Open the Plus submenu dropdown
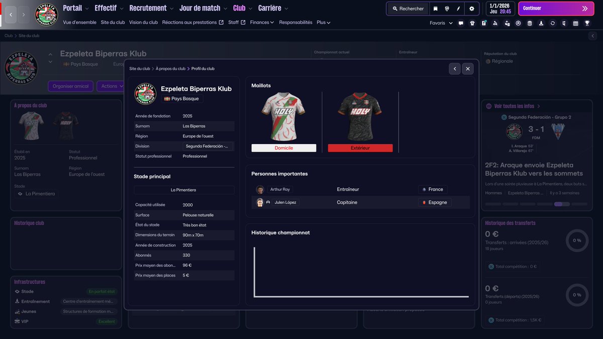Image resolution: width=603 pixels, height=339 pixels. [x=324, y=23]
